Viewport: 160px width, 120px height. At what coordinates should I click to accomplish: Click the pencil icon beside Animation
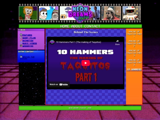tap(21, 40)
